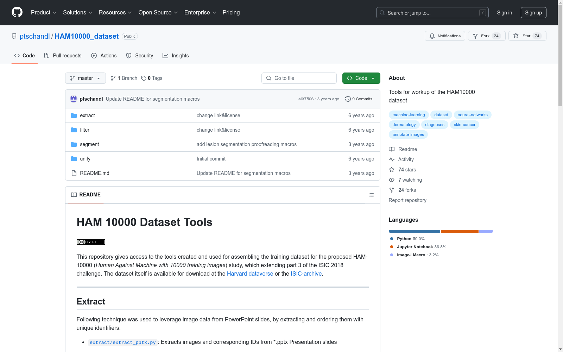Open the extract folder icon
This screenshot has width=563, height=352.
74,115
